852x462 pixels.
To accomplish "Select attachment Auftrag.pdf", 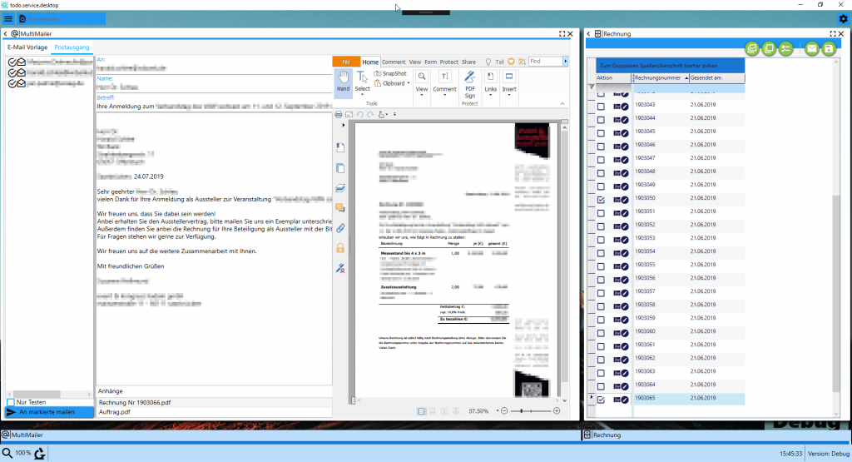I will pos(214,412).
